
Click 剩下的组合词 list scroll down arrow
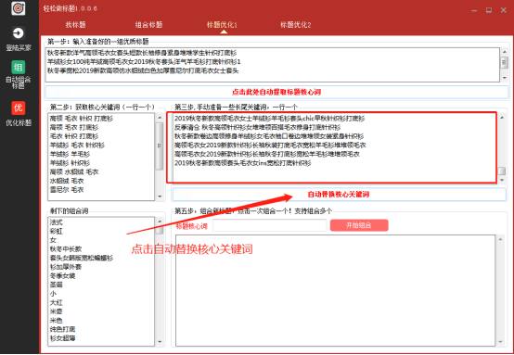tap(160, 342)
